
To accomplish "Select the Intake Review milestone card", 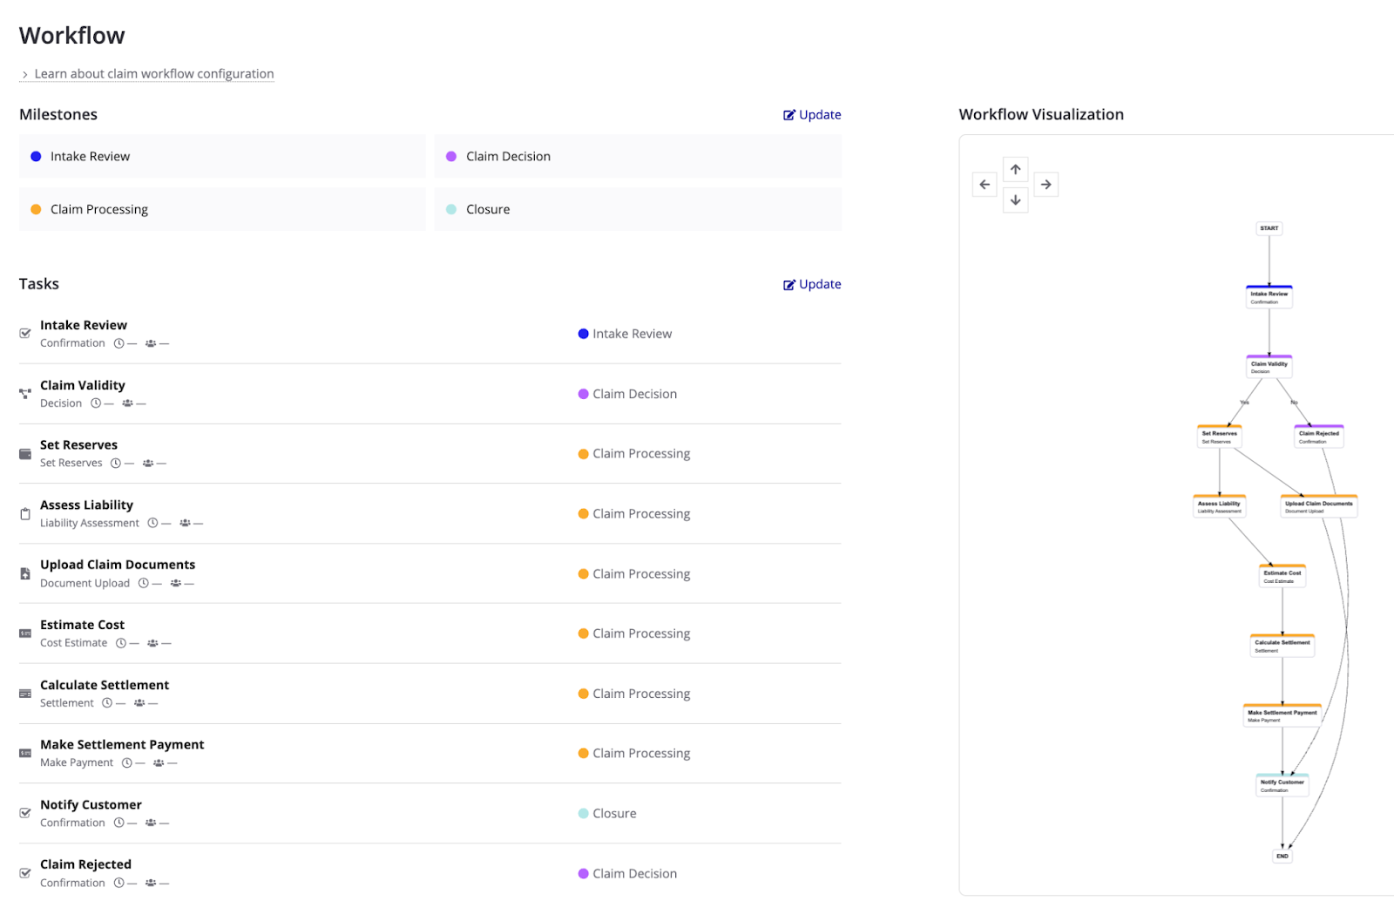I will tap(222, 157).
